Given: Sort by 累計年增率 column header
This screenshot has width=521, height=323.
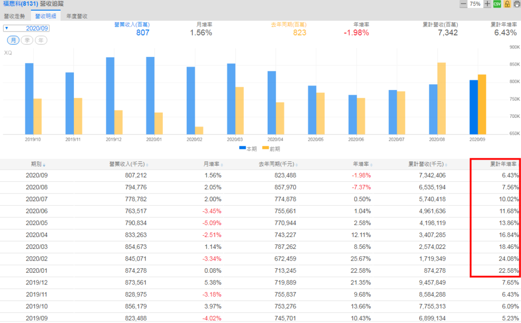Looking at the screenshot, I should click(x=504, y=164).
